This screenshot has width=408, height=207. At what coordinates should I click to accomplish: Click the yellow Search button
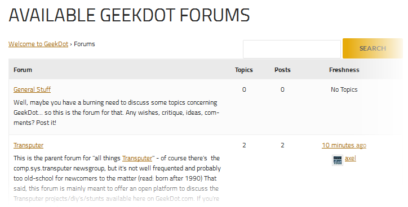(x=372, y=48)
